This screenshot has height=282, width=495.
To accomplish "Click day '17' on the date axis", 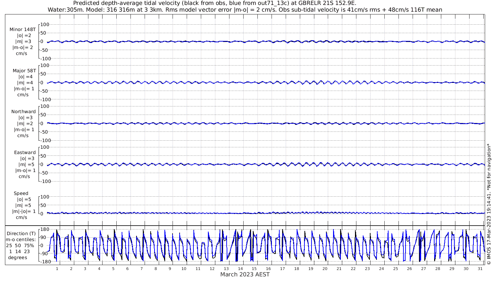I will pos(283,269).
